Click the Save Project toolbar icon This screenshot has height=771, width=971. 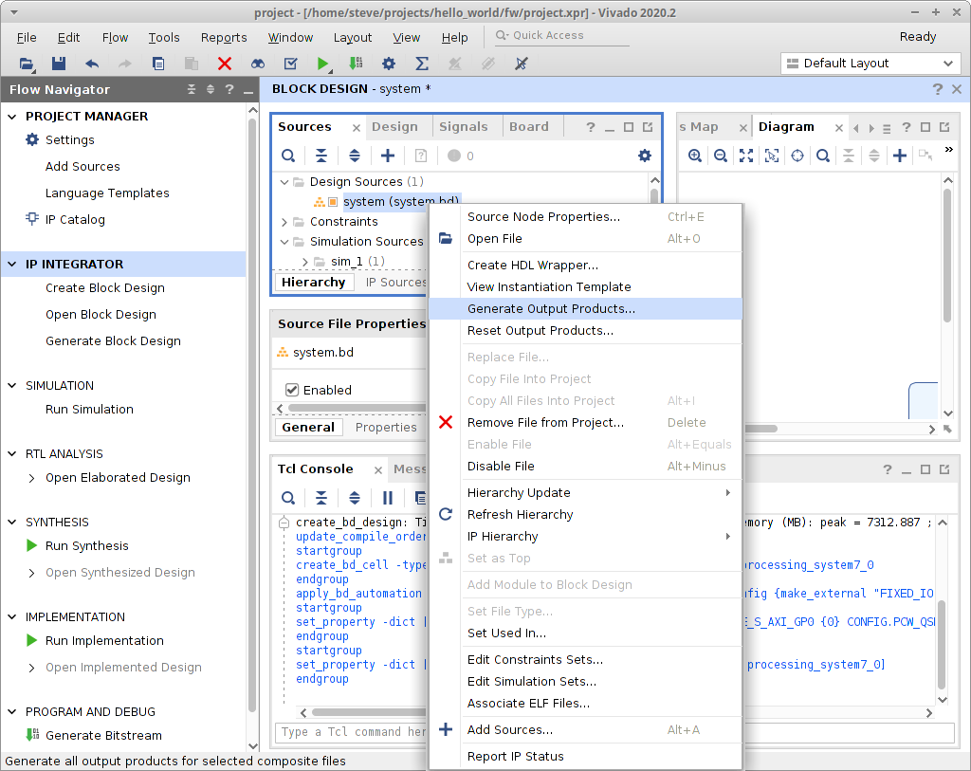coord(58,64)
